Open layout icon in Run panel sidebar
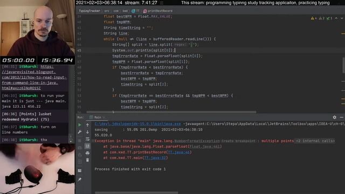The image size is (345, 194). (80, 171)
